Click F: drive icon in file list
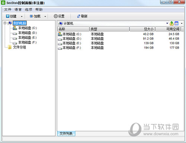 (60, 48)
